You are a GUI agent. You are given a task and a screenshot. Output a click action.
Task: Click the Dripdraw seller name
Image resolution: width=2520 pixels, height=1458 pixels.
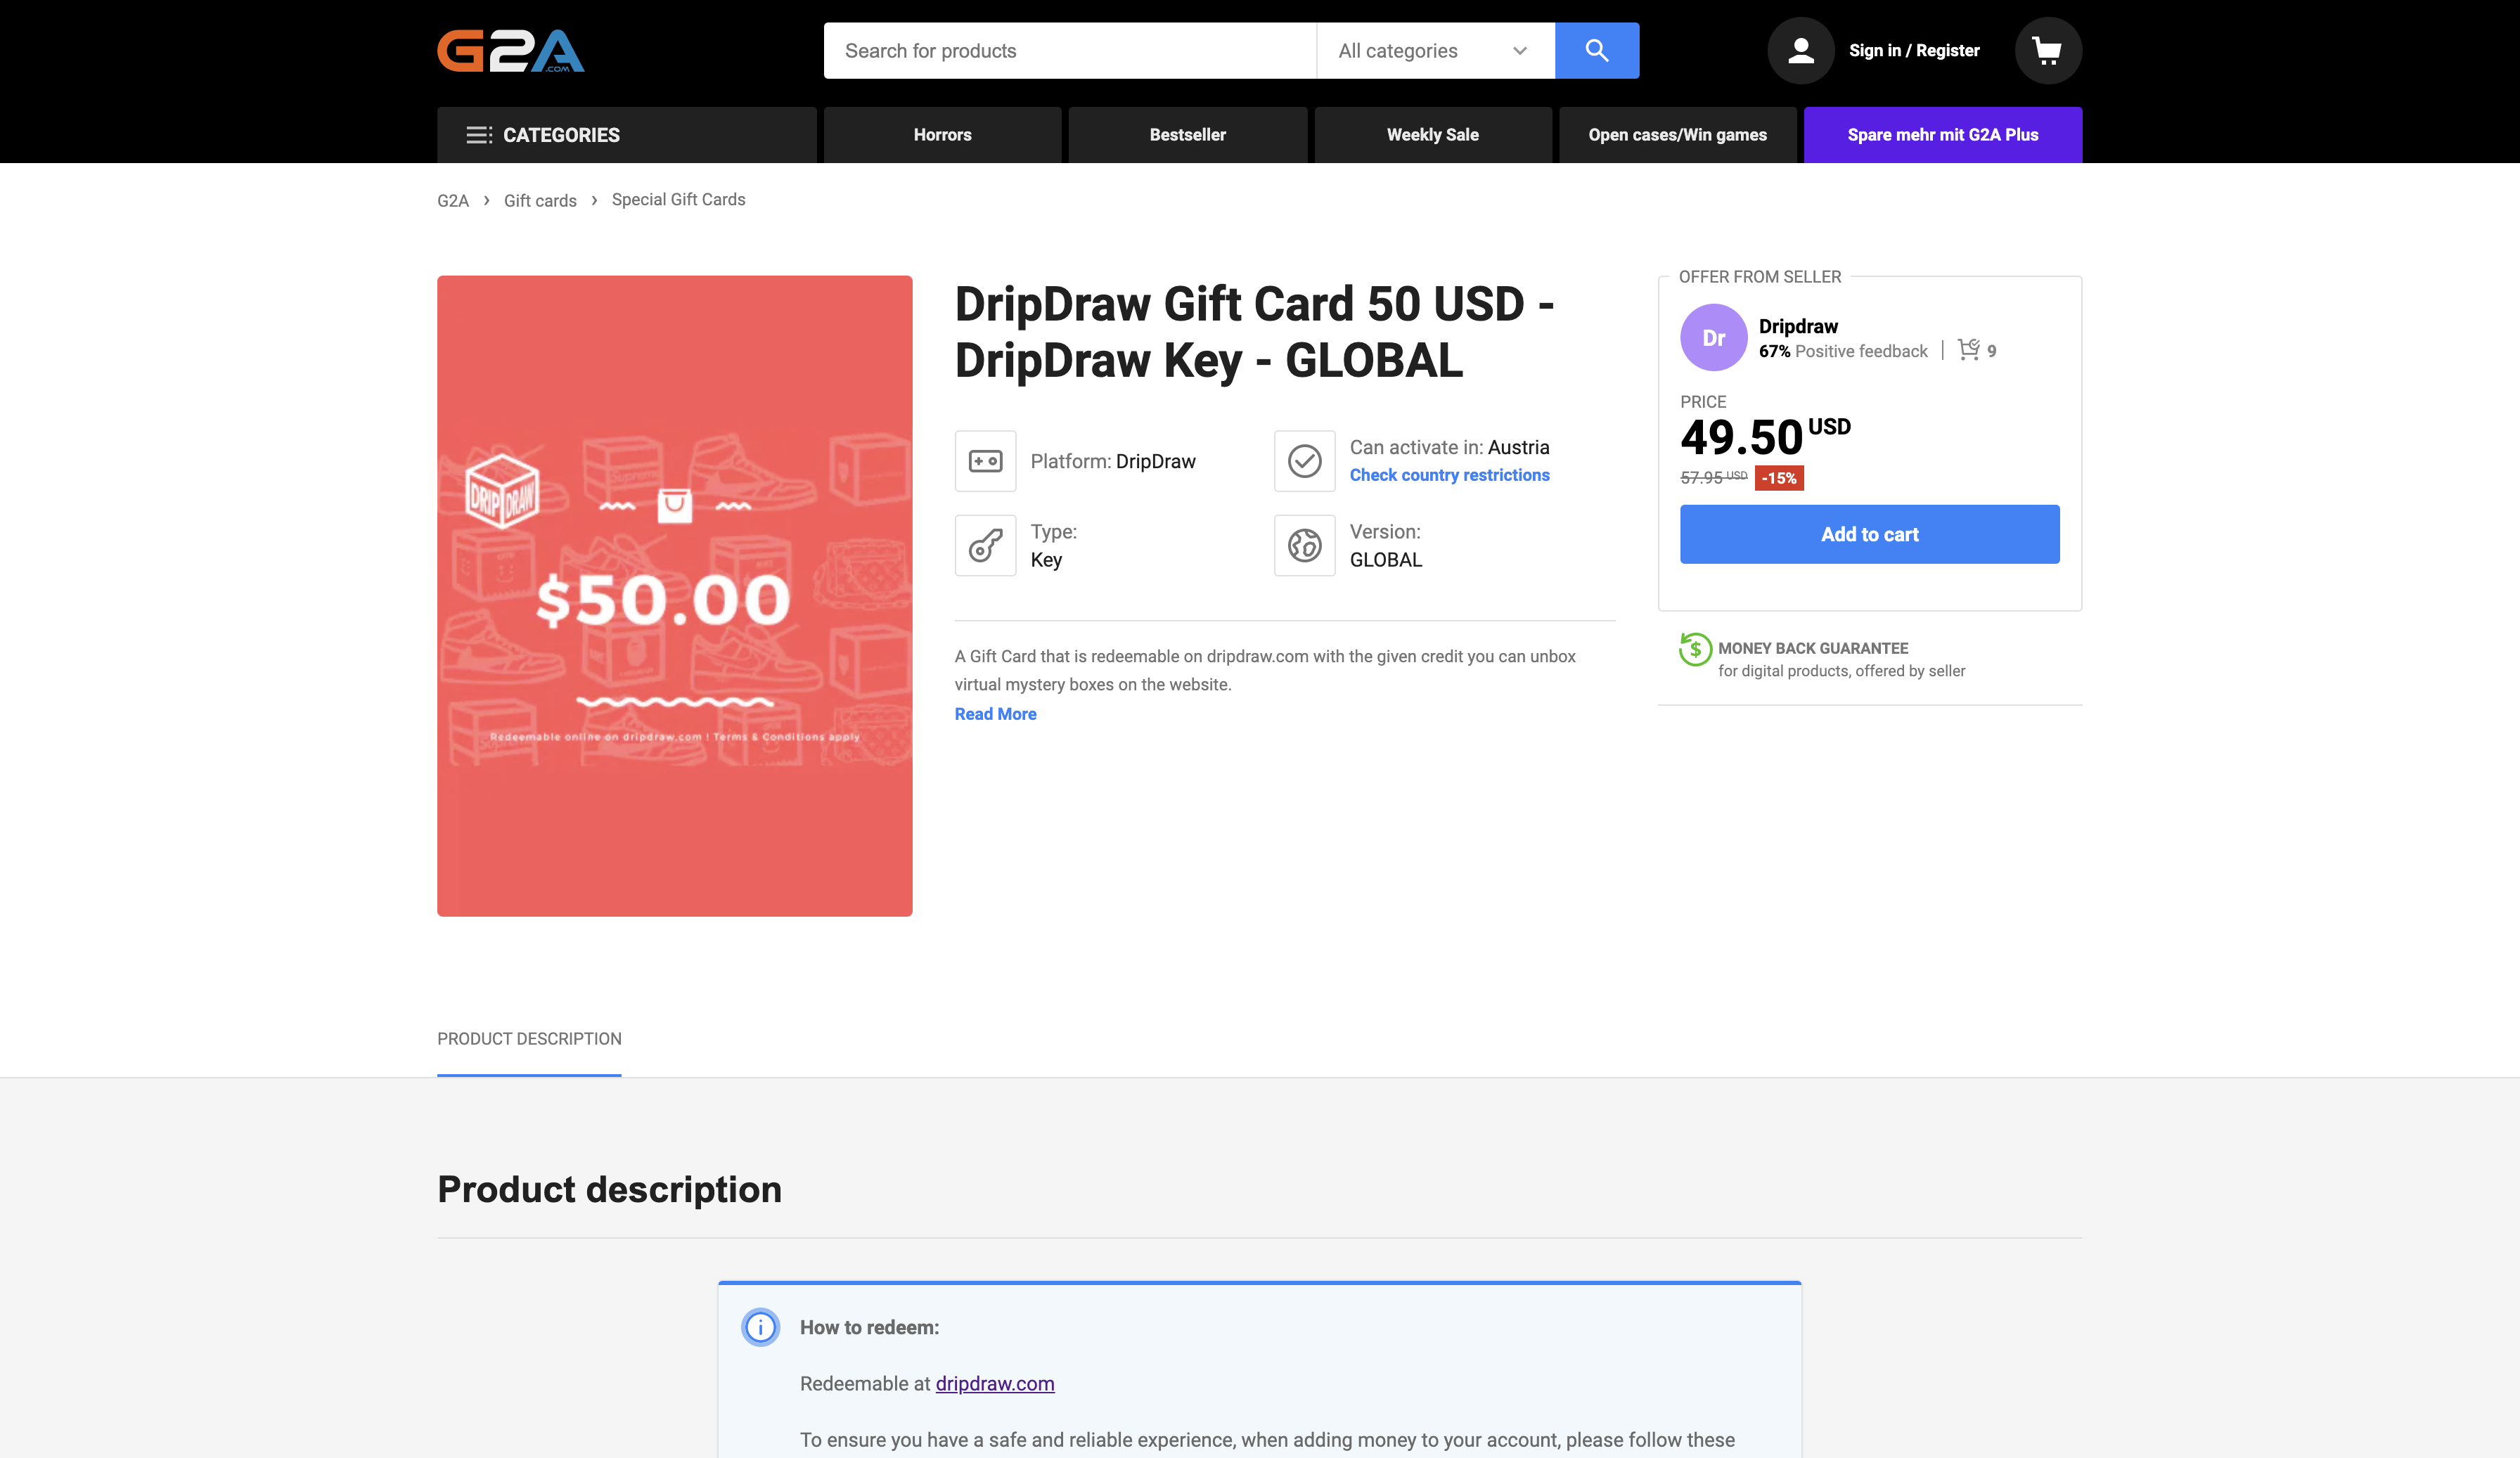[x=1798, y=326]
